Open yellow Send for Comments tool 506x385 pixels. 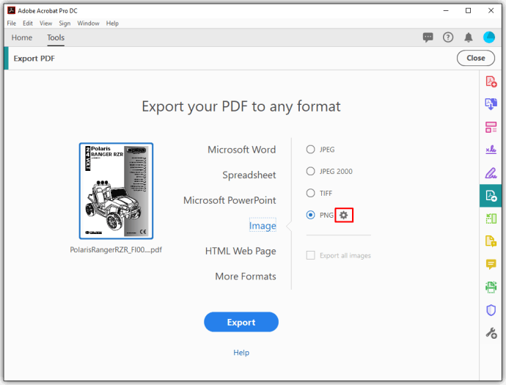[x=491, y=241]
